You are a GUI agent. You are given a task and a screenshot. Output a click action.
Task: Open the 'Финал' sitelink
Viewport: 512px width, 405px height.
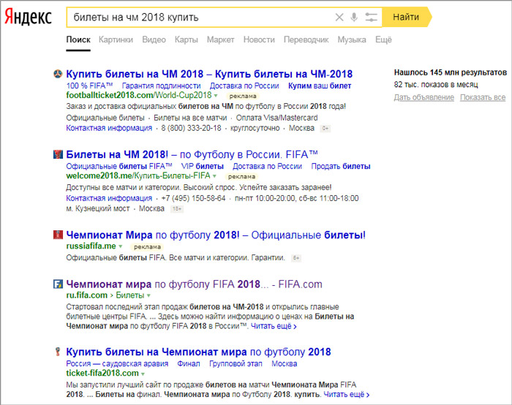189,363
